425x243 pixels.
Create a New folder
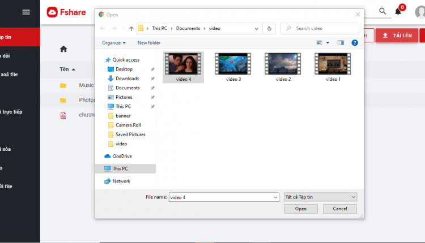[149, 43]
